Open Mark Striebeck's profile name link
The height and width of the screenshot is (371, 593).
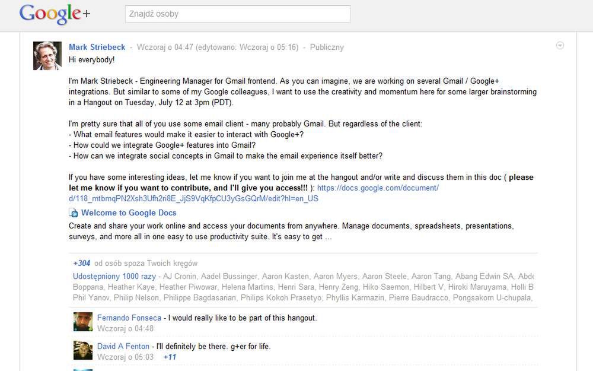(97, 47)
